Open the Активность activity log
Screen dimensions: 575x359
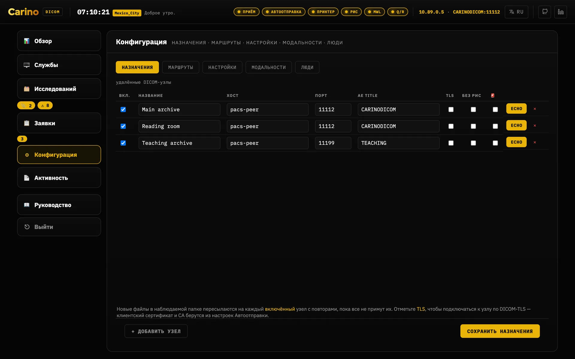point(59,178)
